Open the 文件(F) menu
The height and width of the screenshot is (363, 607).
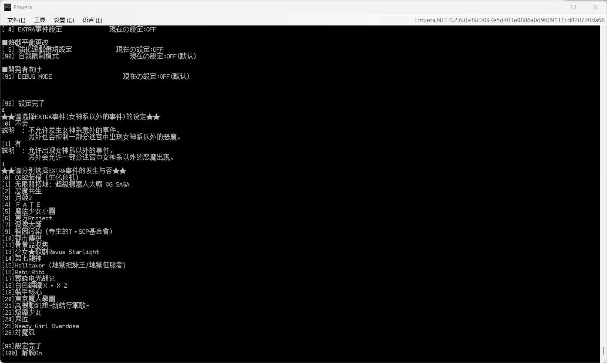[x=16, y=20]
